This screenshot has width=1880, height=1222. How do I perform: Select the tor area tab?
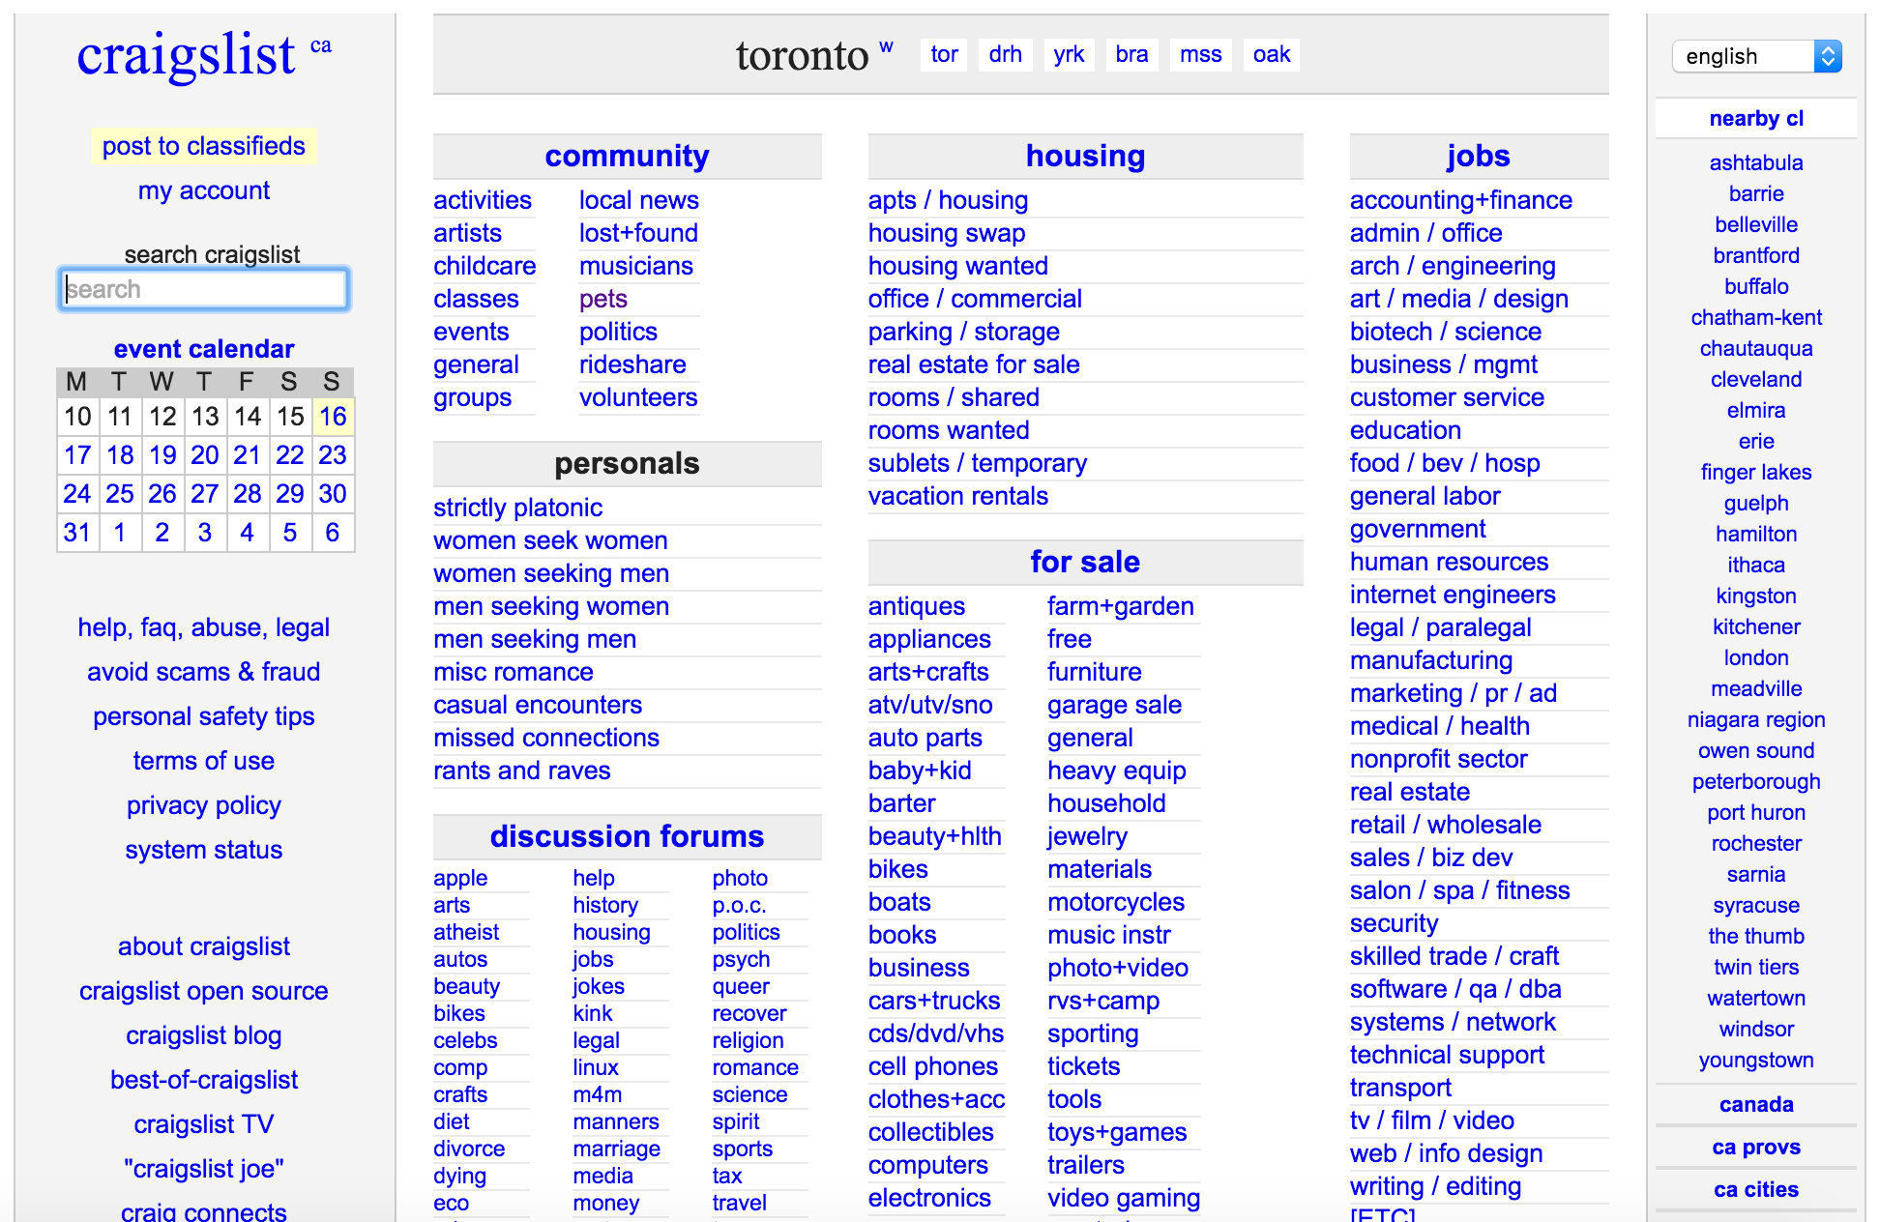pos(944,54)
